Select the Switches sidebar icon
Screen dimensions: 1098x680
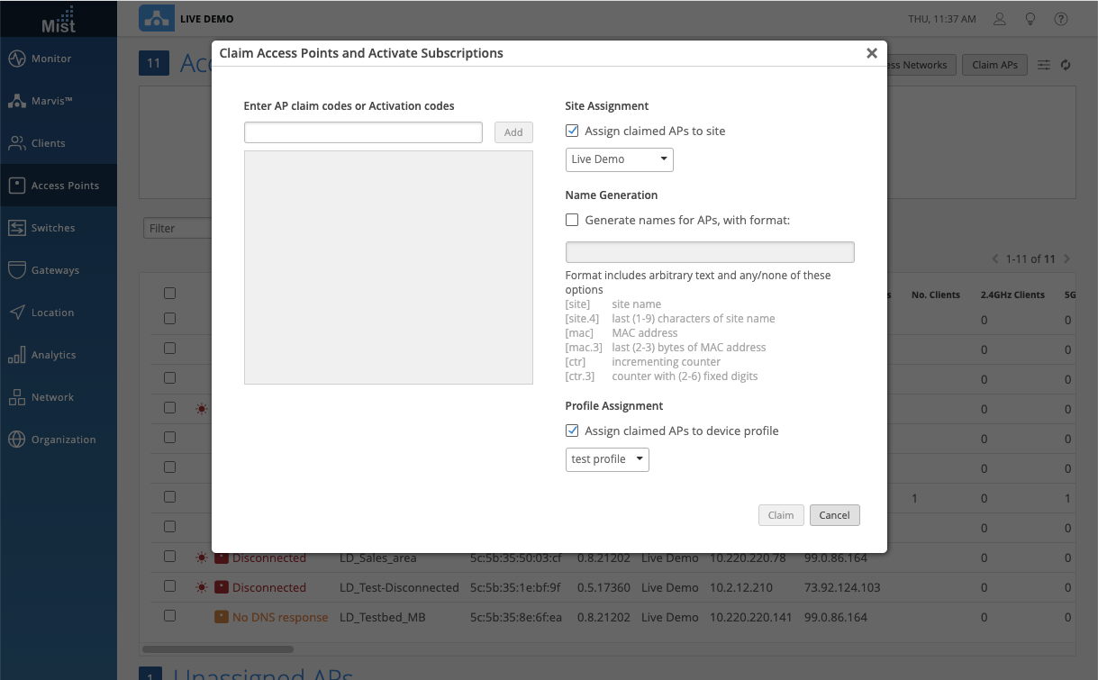(16, 228)
